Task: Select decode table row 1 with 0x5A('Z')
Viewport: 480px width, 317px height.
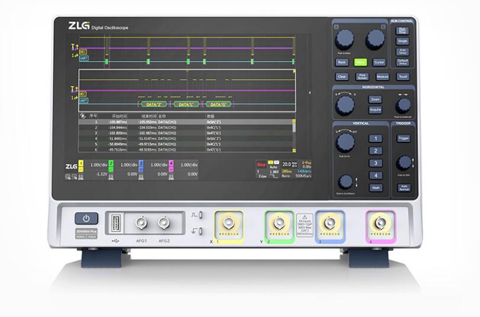Action: (185, 122)
